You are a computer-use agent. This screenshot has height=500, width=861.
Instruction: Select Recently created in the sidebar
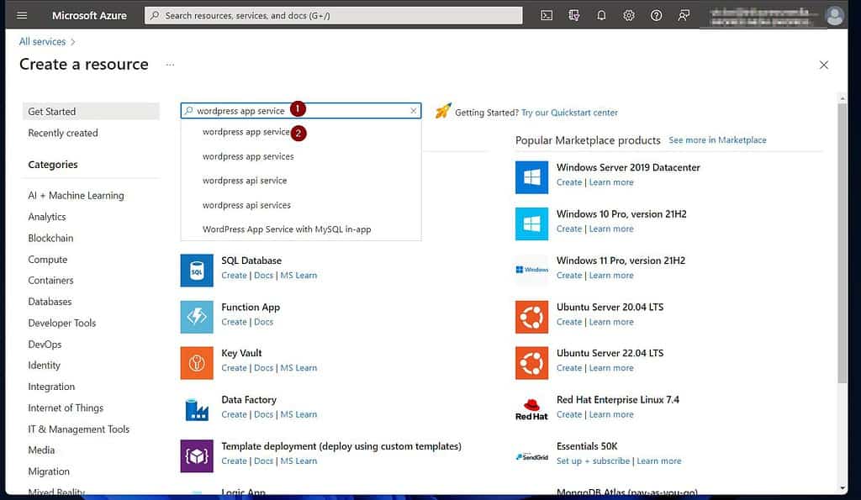(x=62, y=133)
